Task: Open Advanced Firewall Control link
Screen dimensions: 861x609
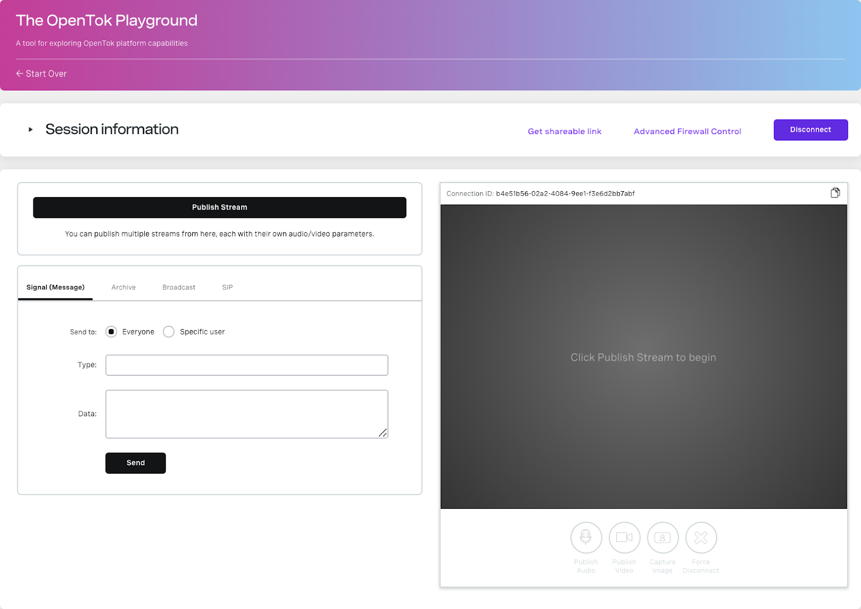Action: point(687,131)
